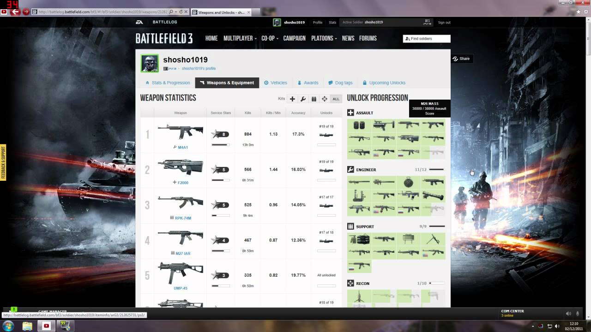
Task: Expand the Platoons dropdown menu
Action: coord(324,38)
